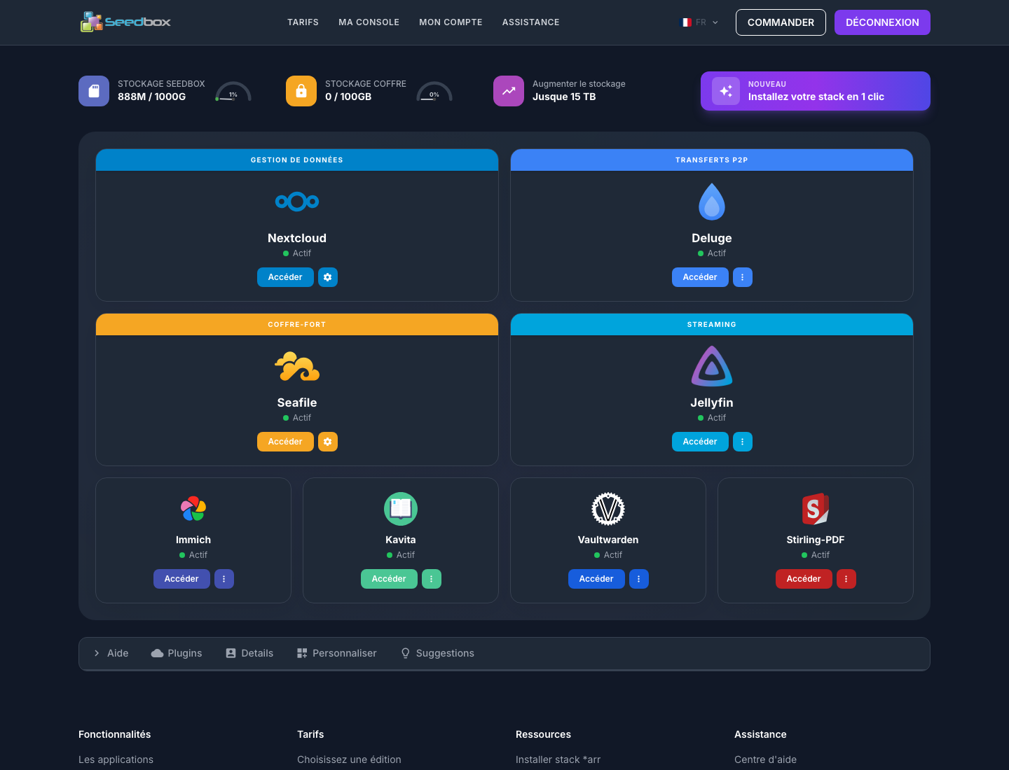Open Vaultwarden more options menu
Viewport: 1009px width, 770px height.
[x=639, y=579]
